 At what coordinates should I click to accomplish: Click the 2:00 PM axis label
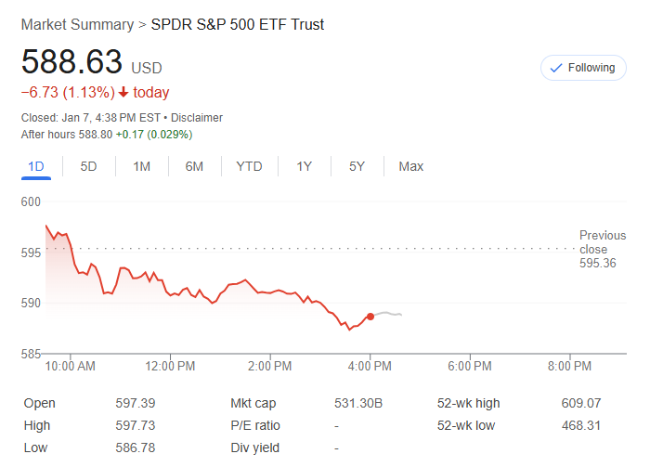coord(271,366)
